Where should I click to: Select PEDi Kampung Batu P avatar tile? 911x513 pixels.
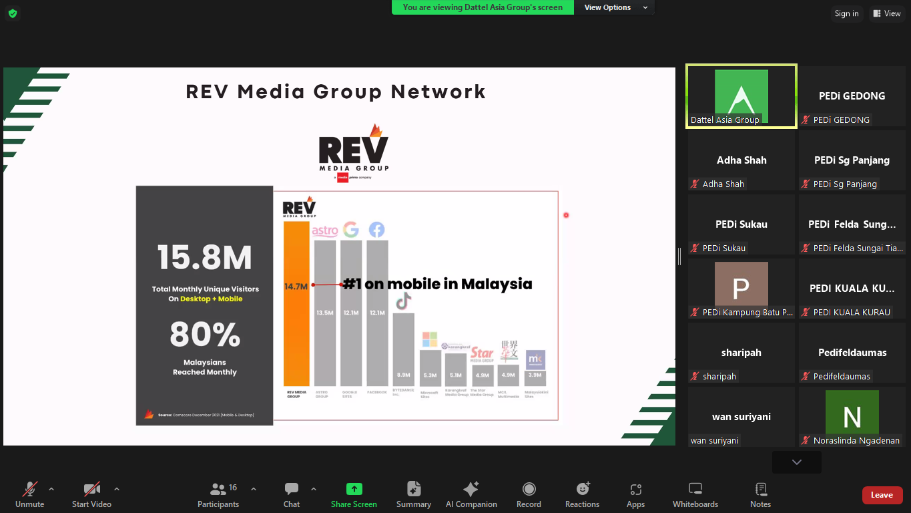(741, 289)
